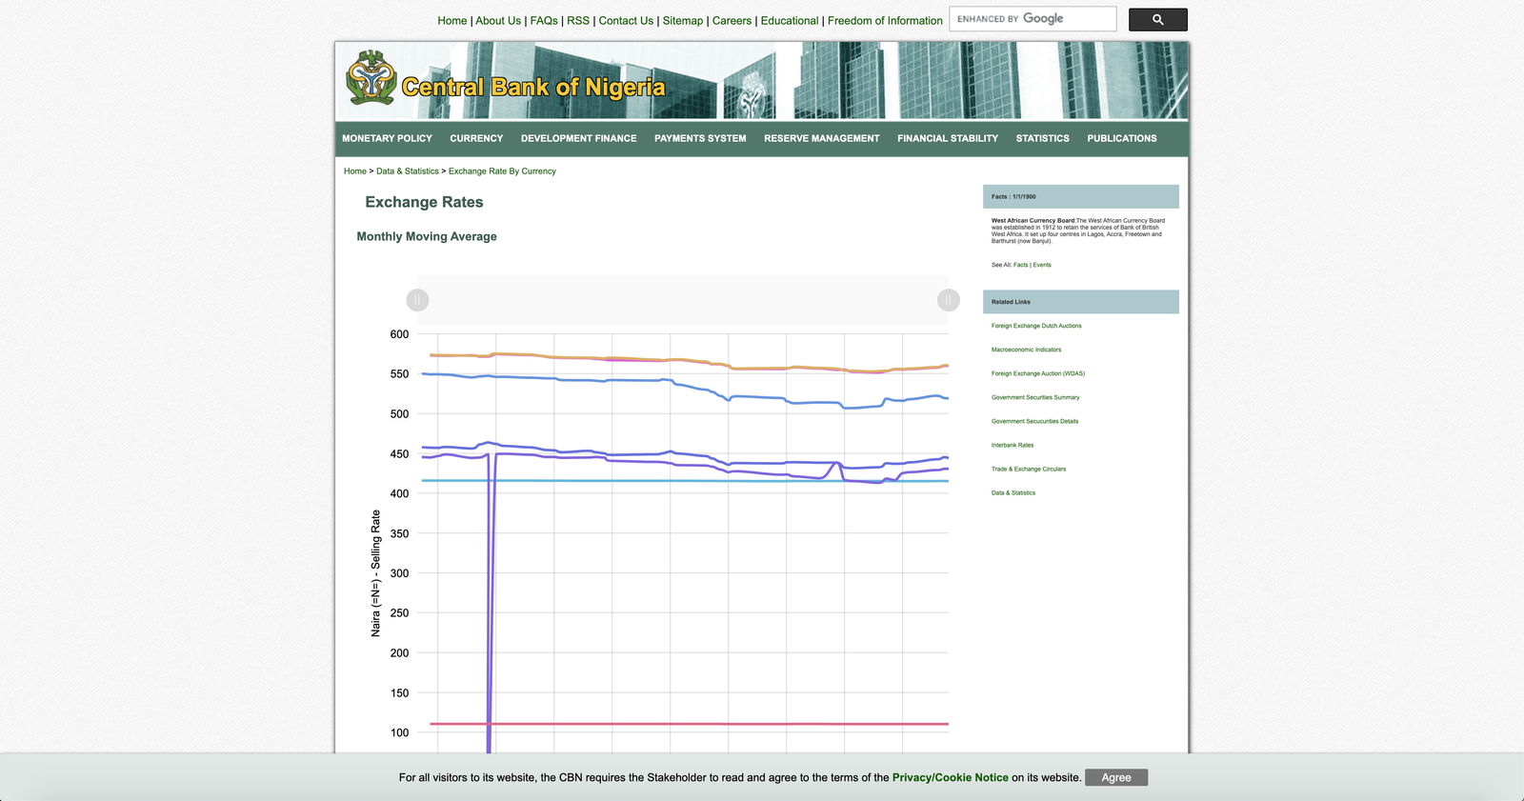Open the Home link in the top bar
Viewport: 1524px width, 801px height.
[x=452, y=21]
